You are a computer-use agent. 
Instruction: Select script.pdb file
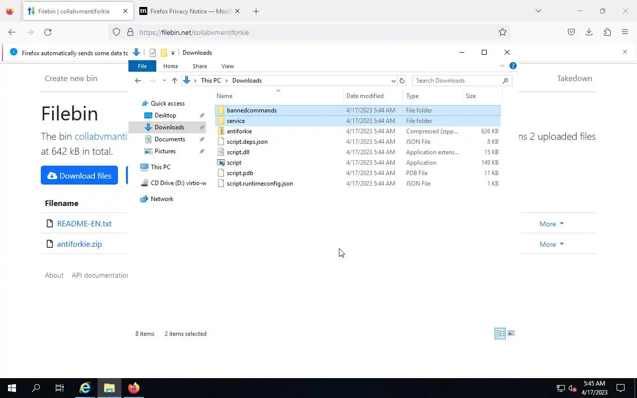click(357, 173)
